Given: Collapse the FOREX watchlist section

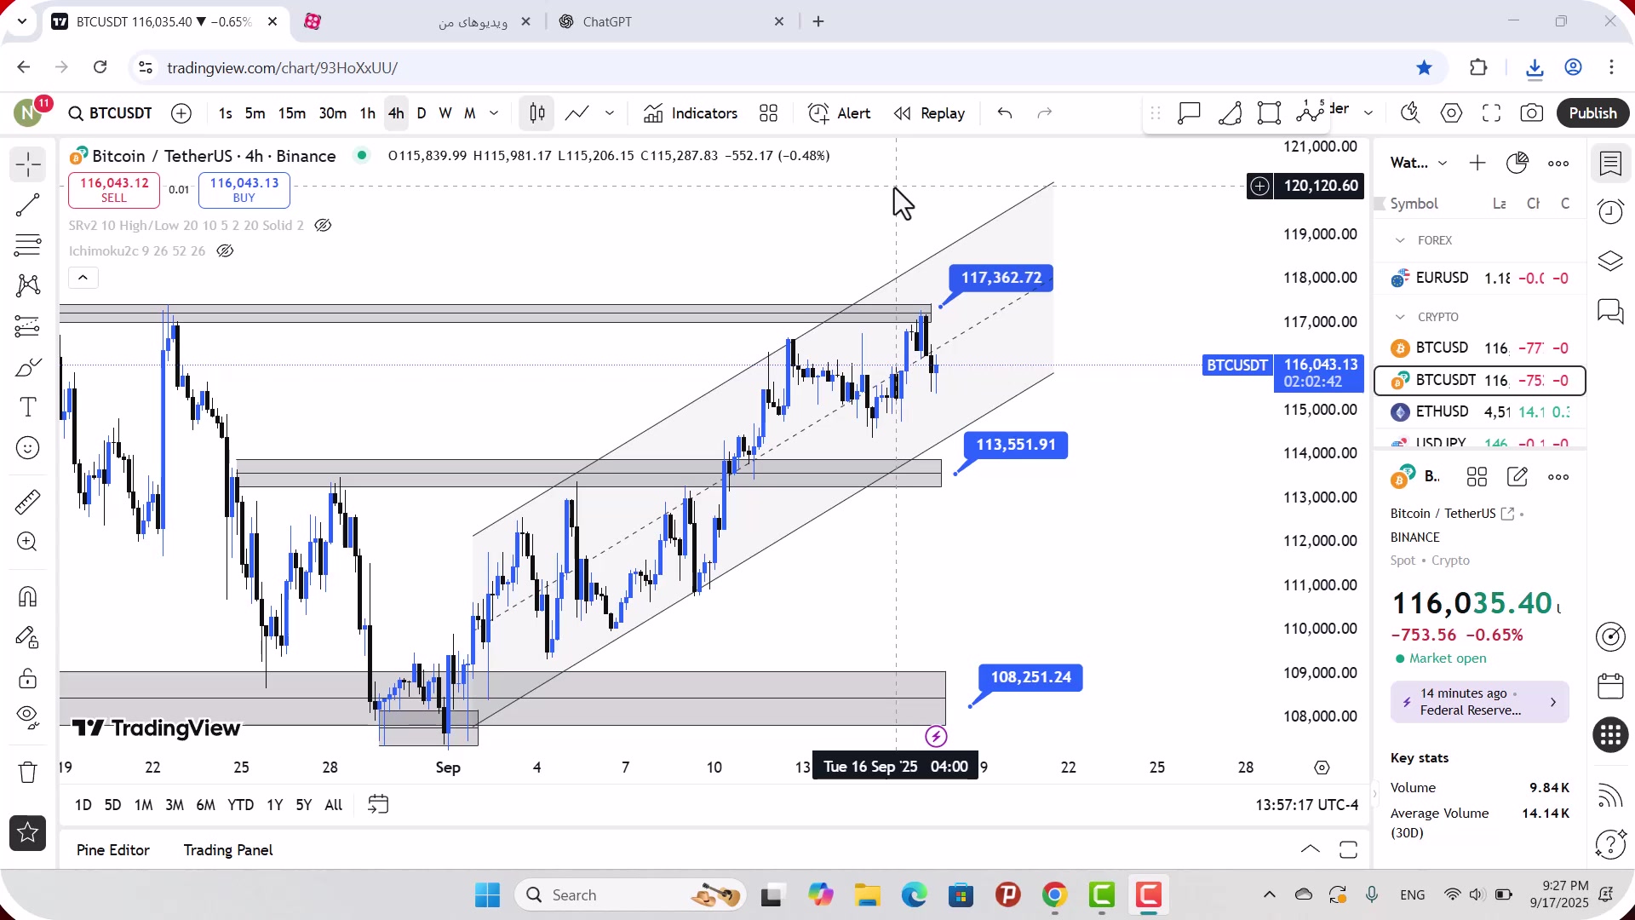Looking at the screenshot, I should [1400, 240].
